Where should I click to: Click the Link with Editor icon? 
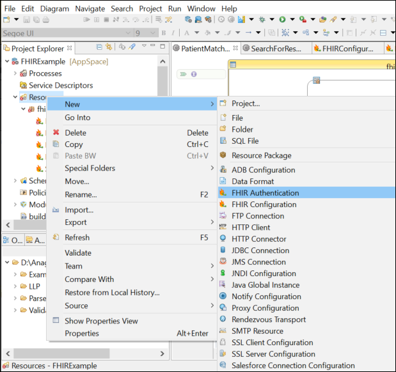[109, 47]
